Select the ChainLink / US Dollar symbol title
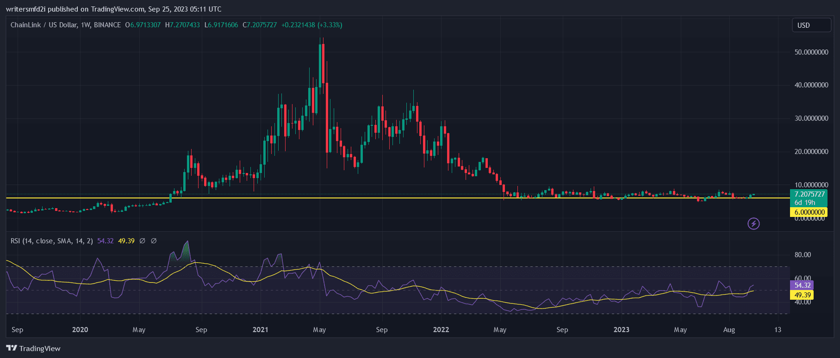 (44, 25)
